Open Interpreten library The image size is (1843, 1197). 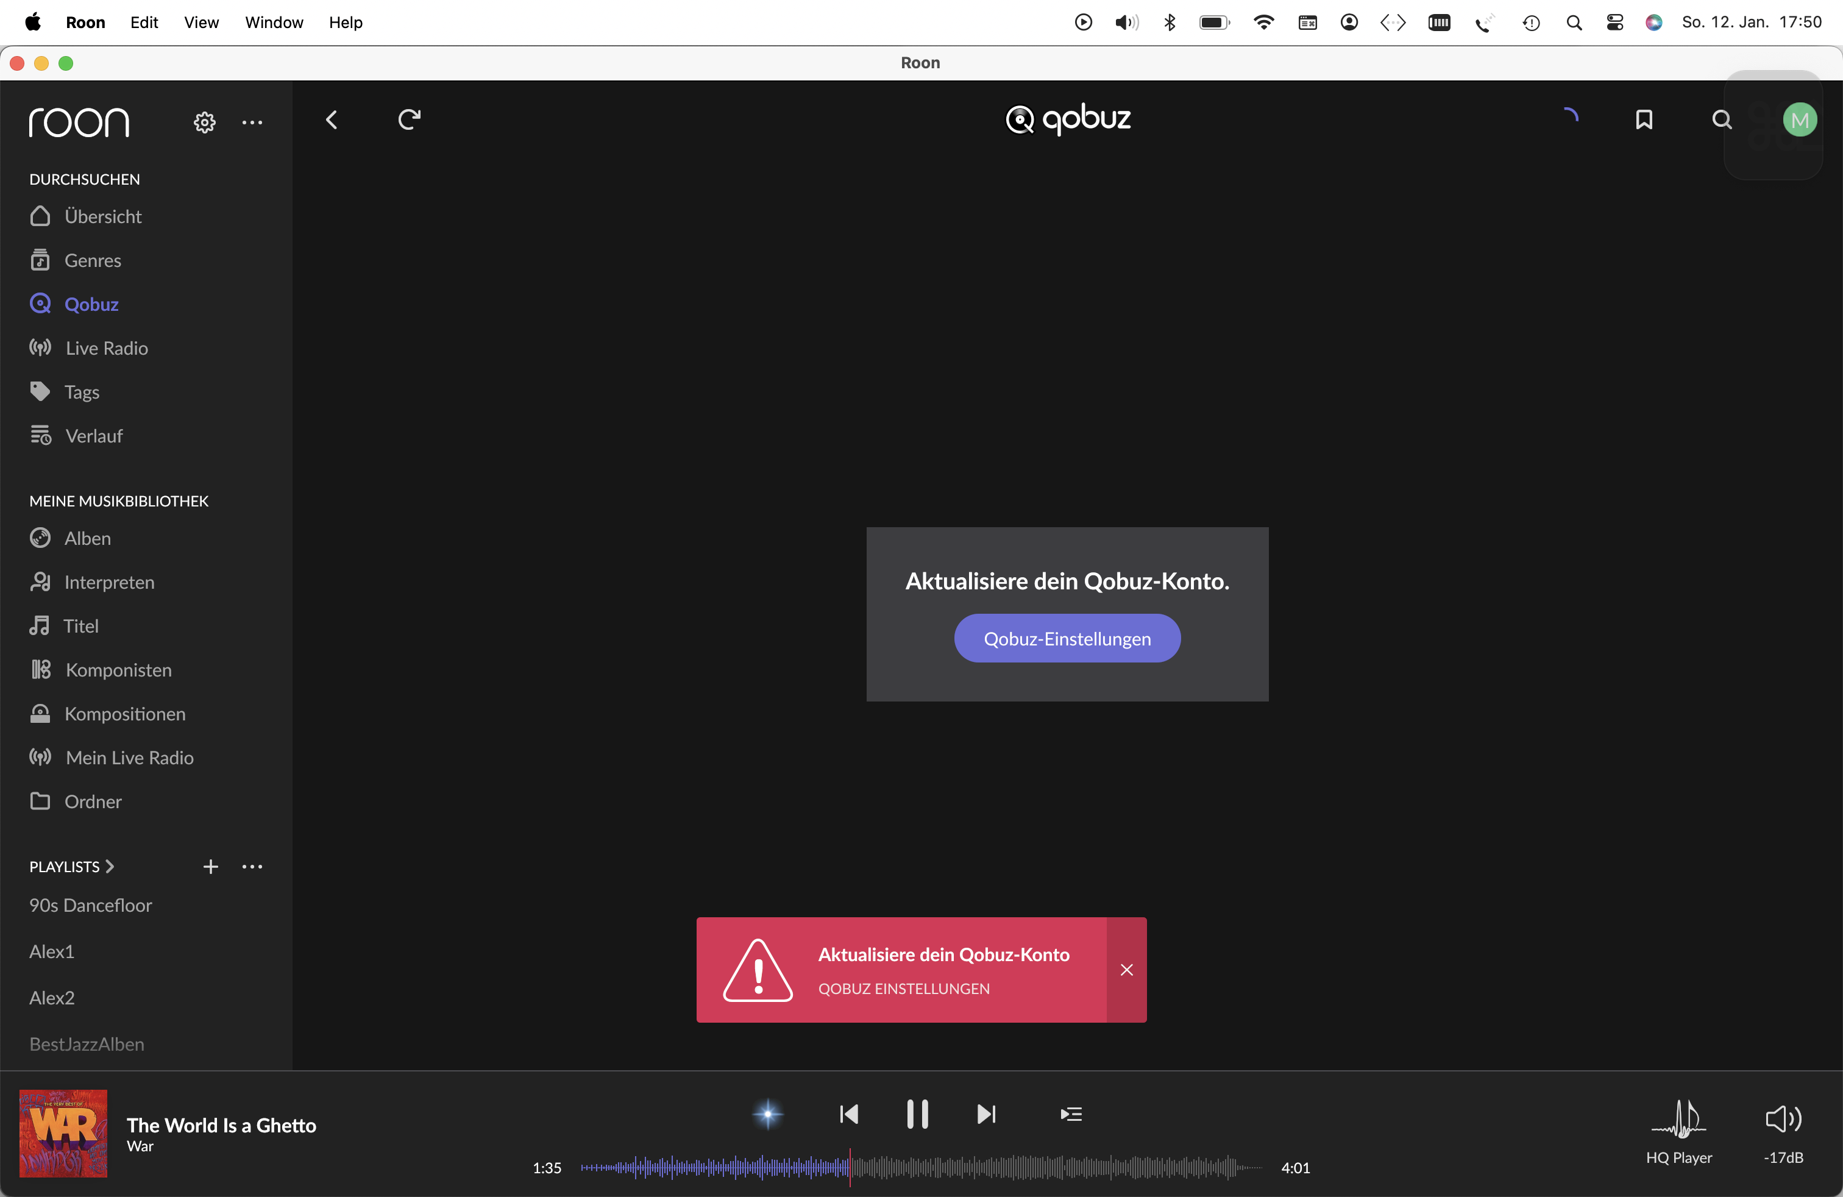91,582
